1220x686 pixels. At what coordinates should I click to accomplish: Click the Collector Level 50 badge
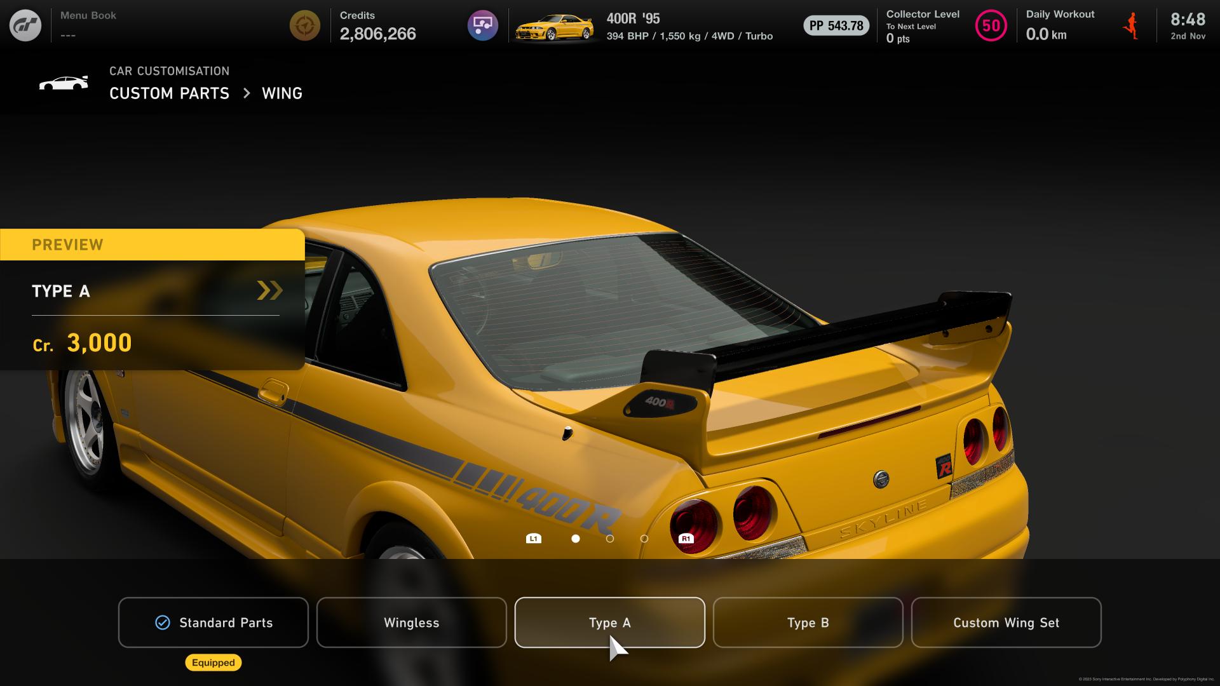(x=991, y=25)
